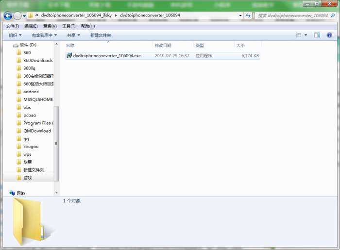Sort by the 名称 column header
The width and height of the screenshot is (340, 250).
click(108, 45)
